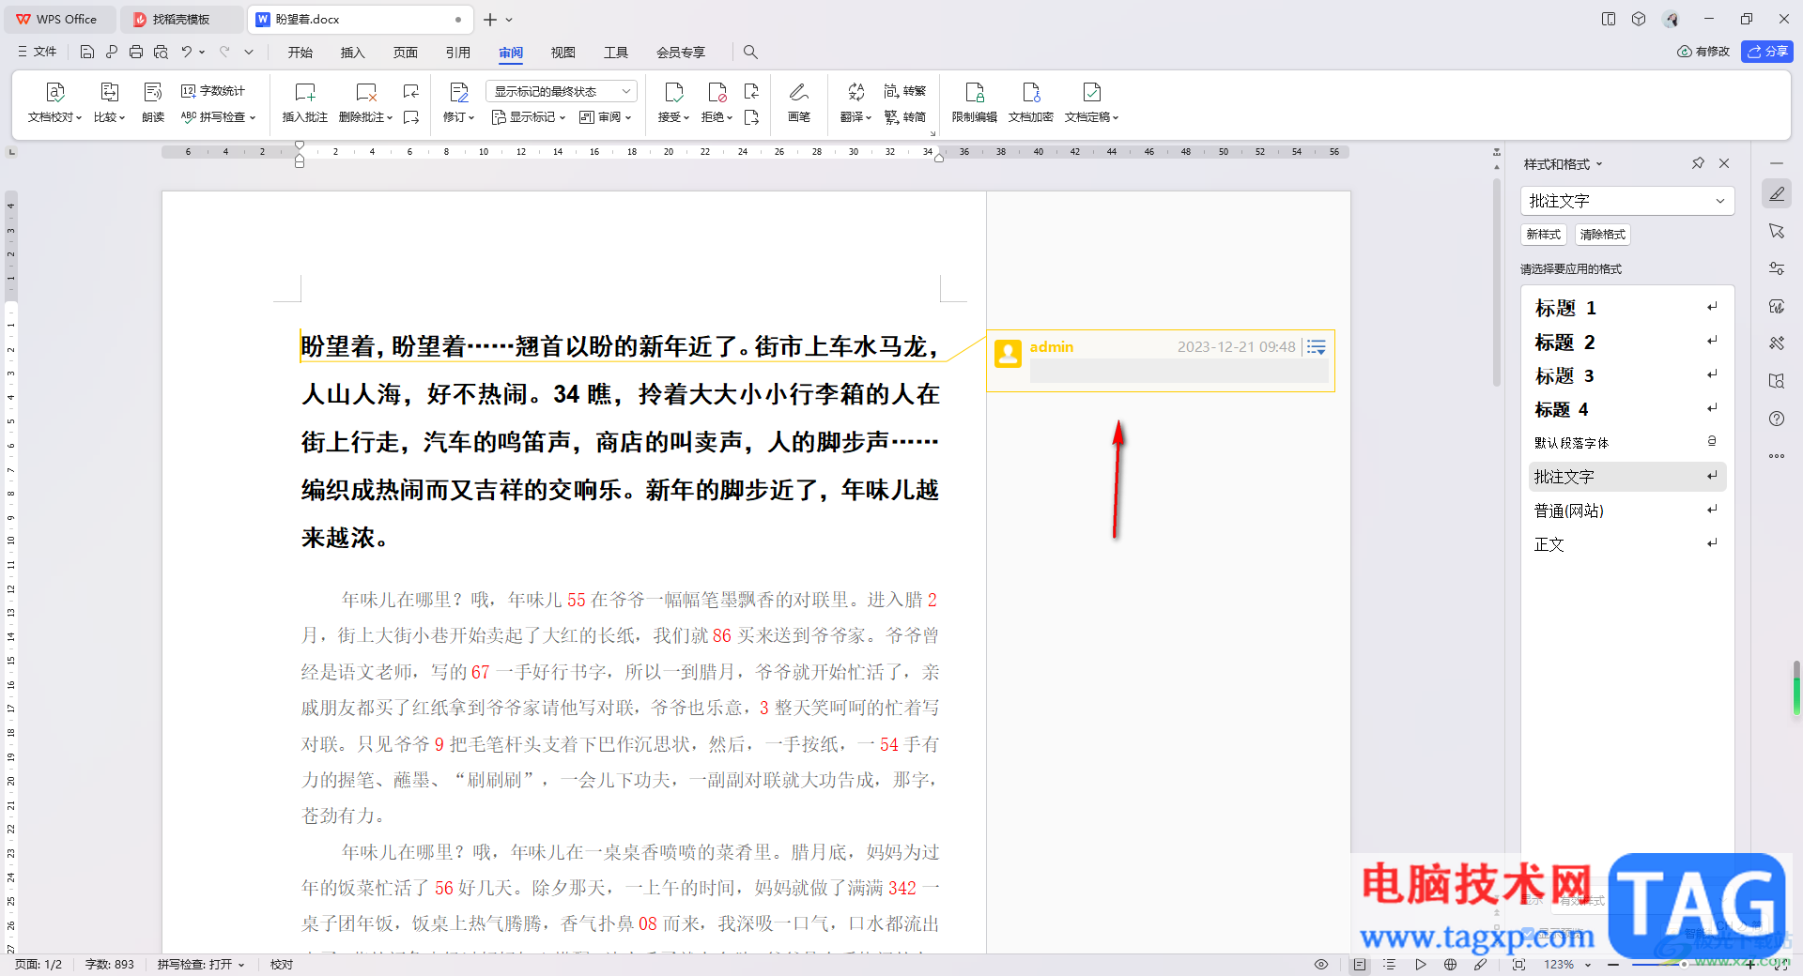This screenshot has height=976, width=1803.
Task: Click the 新样式 (New Style) button
Action: [1543, 235]
